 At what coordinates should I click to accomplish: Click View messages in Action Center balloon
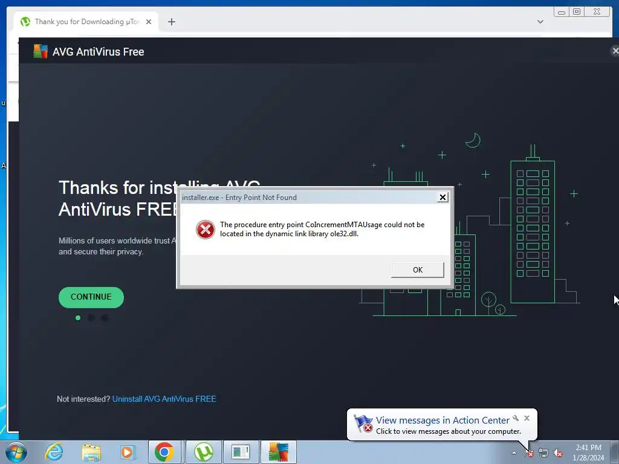[x=442, y=420]
